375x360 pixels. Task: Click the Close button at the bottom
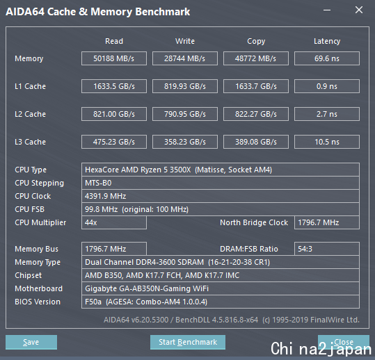[344, 342]
